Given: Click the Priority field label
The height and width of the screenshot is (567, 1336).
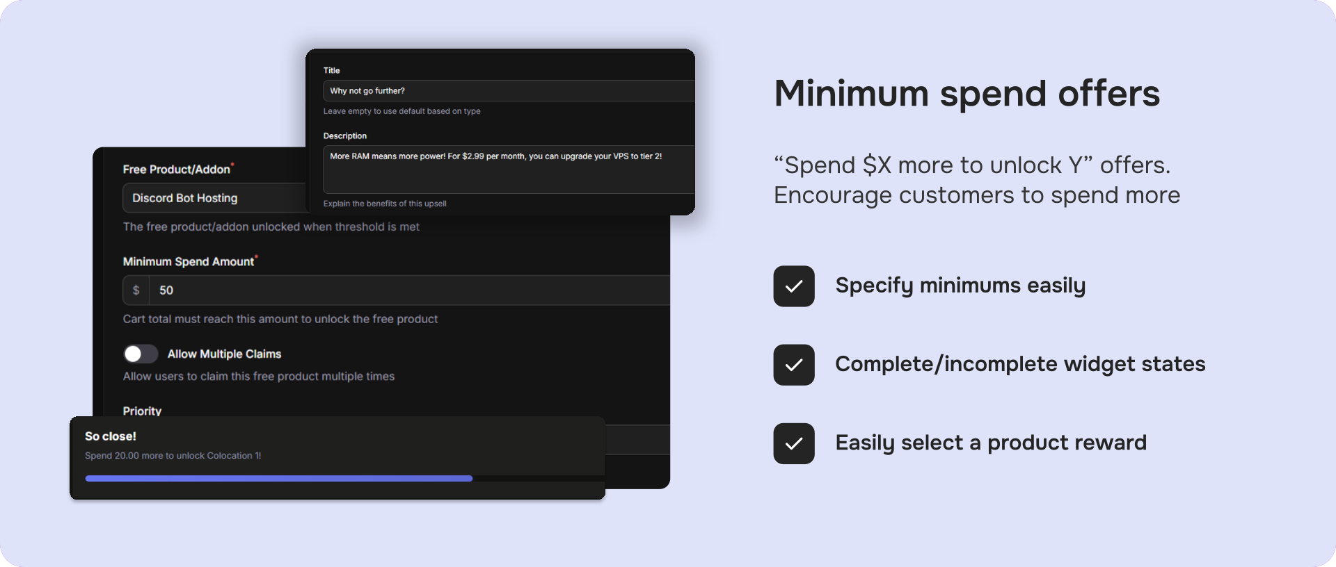Looking at the screenshot, I should point(142,411).
